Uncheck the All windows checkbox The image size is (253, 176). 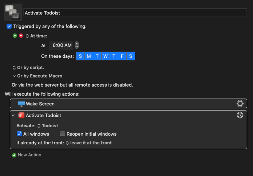click(x=19, y=134)
